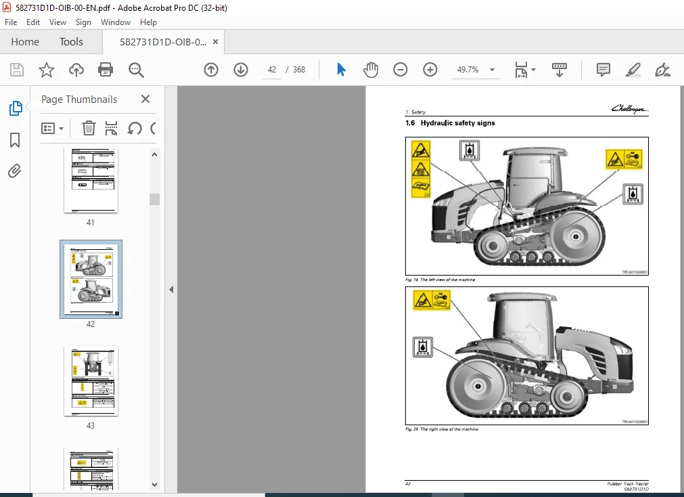The width and height of the screenshot is (684, 497).
Task: Open the View menu
Action: click(x=58, y=22)
